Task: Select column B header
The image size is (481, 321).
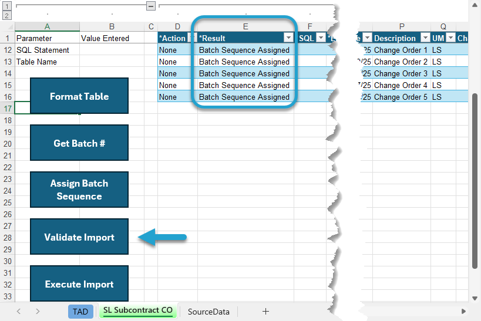Action: point(112,26)
